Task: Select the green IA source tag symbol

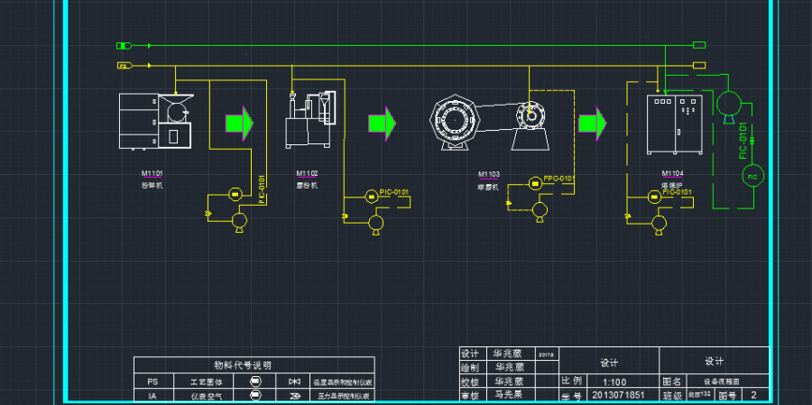Action: [x=124, y=46]
